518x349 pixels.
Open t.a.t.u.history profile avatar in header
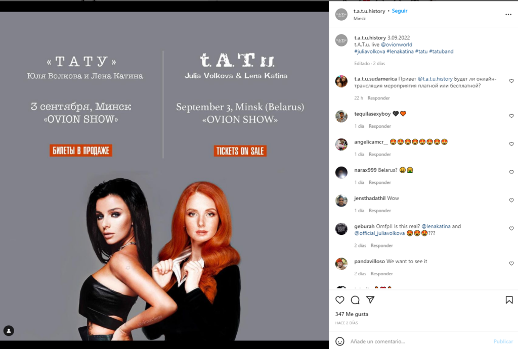pyautogui.click(x=341, y=15)
